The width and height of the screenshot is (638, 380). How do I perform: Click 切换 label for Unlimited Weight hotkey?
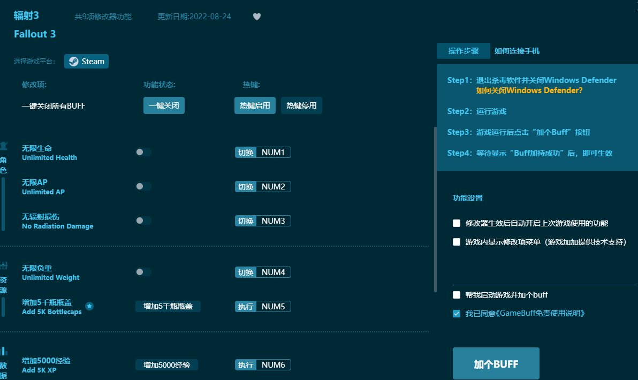[x=246, y=272]
